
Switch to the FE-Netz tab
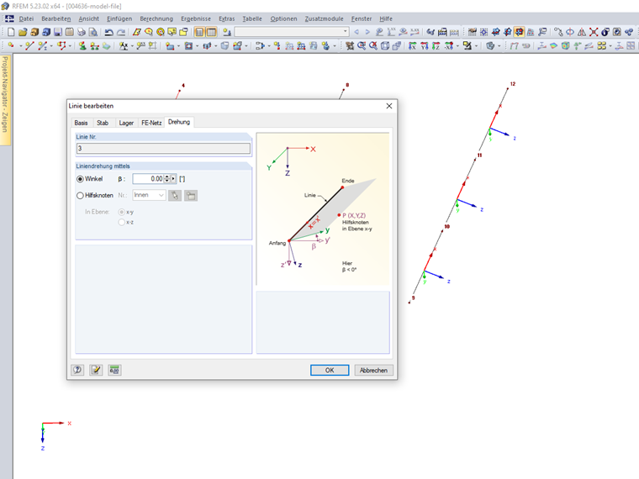(x=151, y=123)
